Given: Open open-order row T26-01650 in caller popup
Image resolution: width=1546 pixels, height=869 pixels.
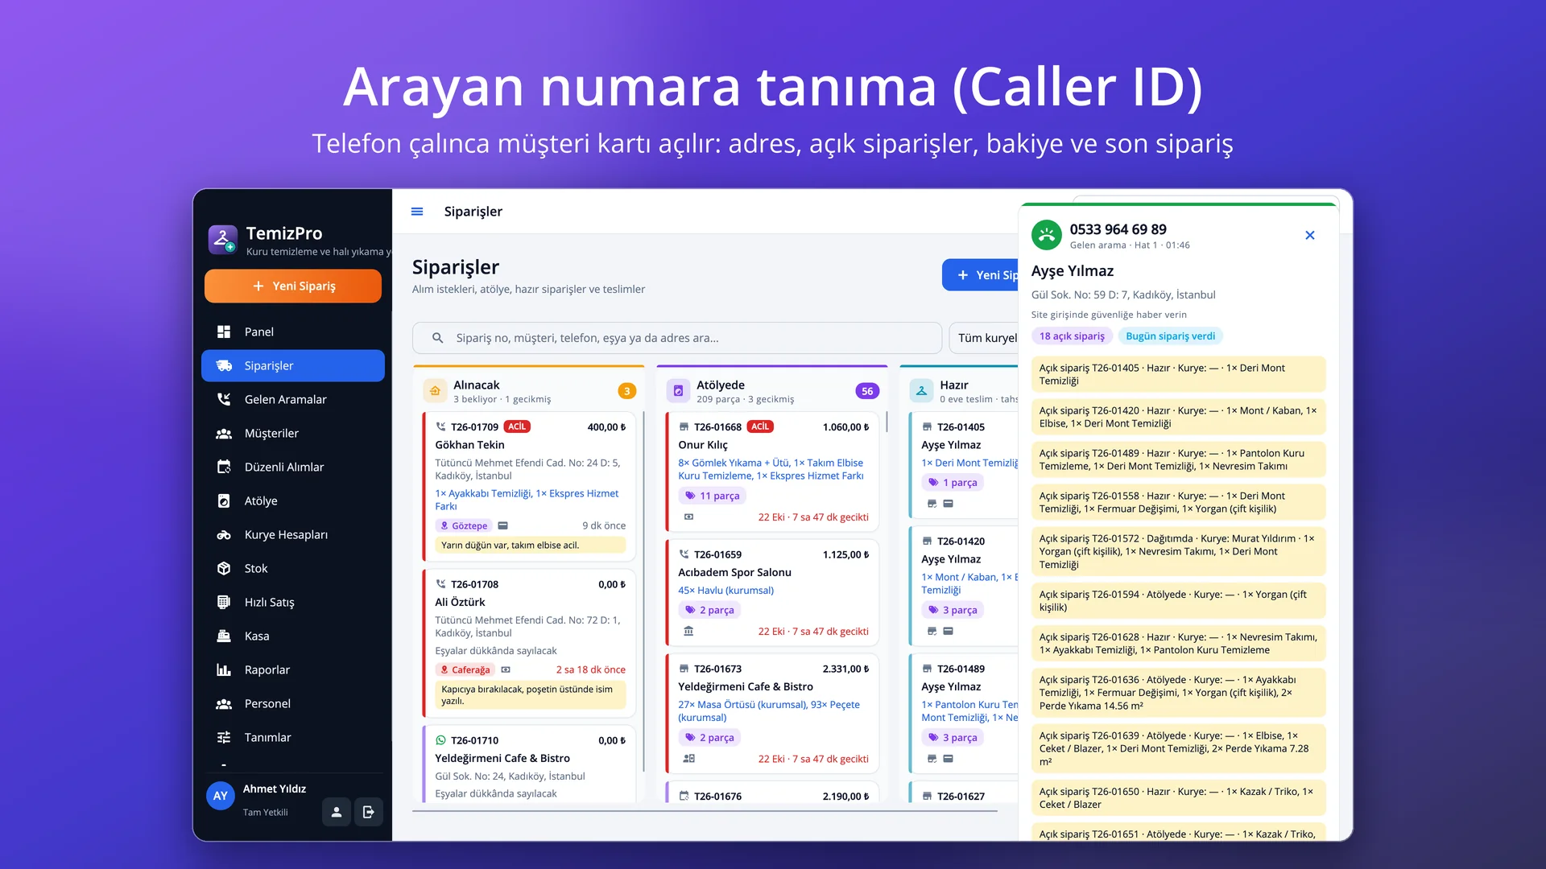Looking at the screenshot, I should (1178, 797).
